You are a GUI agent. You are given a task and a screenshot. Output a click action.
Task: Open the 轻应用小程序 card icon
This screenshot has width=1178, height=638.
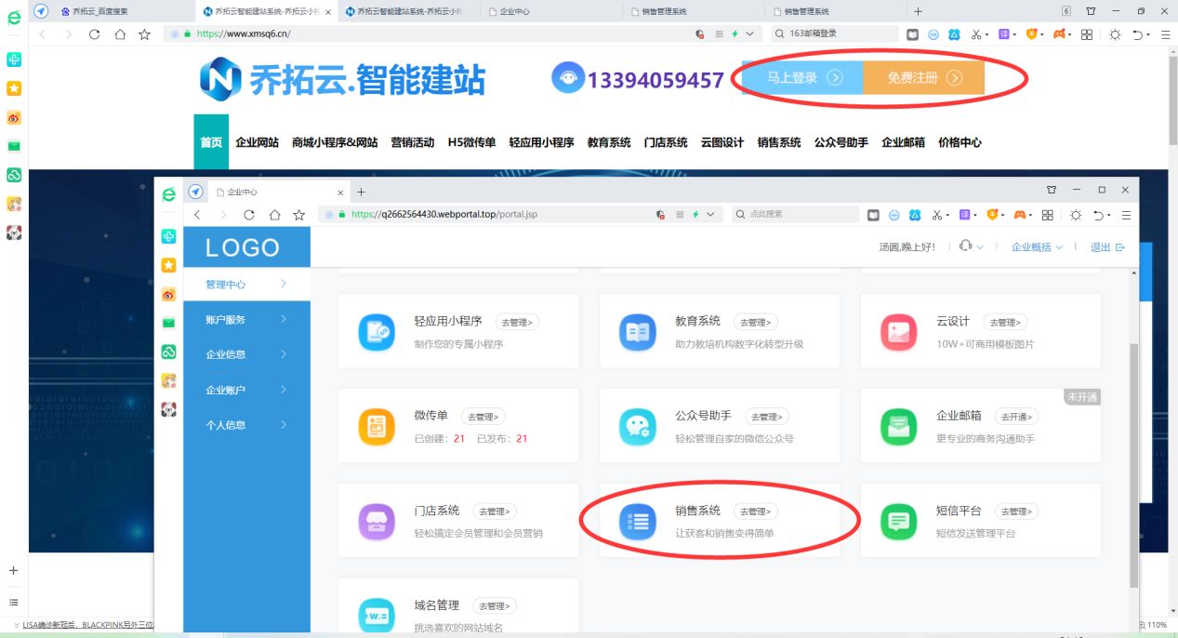tap(377, 332)
